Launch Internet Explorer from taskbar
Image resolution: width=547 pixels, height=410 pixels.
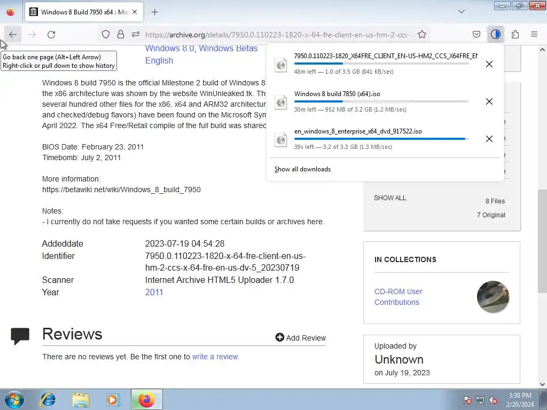pos(48,399)
